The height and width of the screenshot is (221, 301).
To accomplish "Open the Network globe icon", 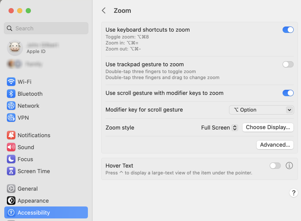I will (x=11, y=106).
